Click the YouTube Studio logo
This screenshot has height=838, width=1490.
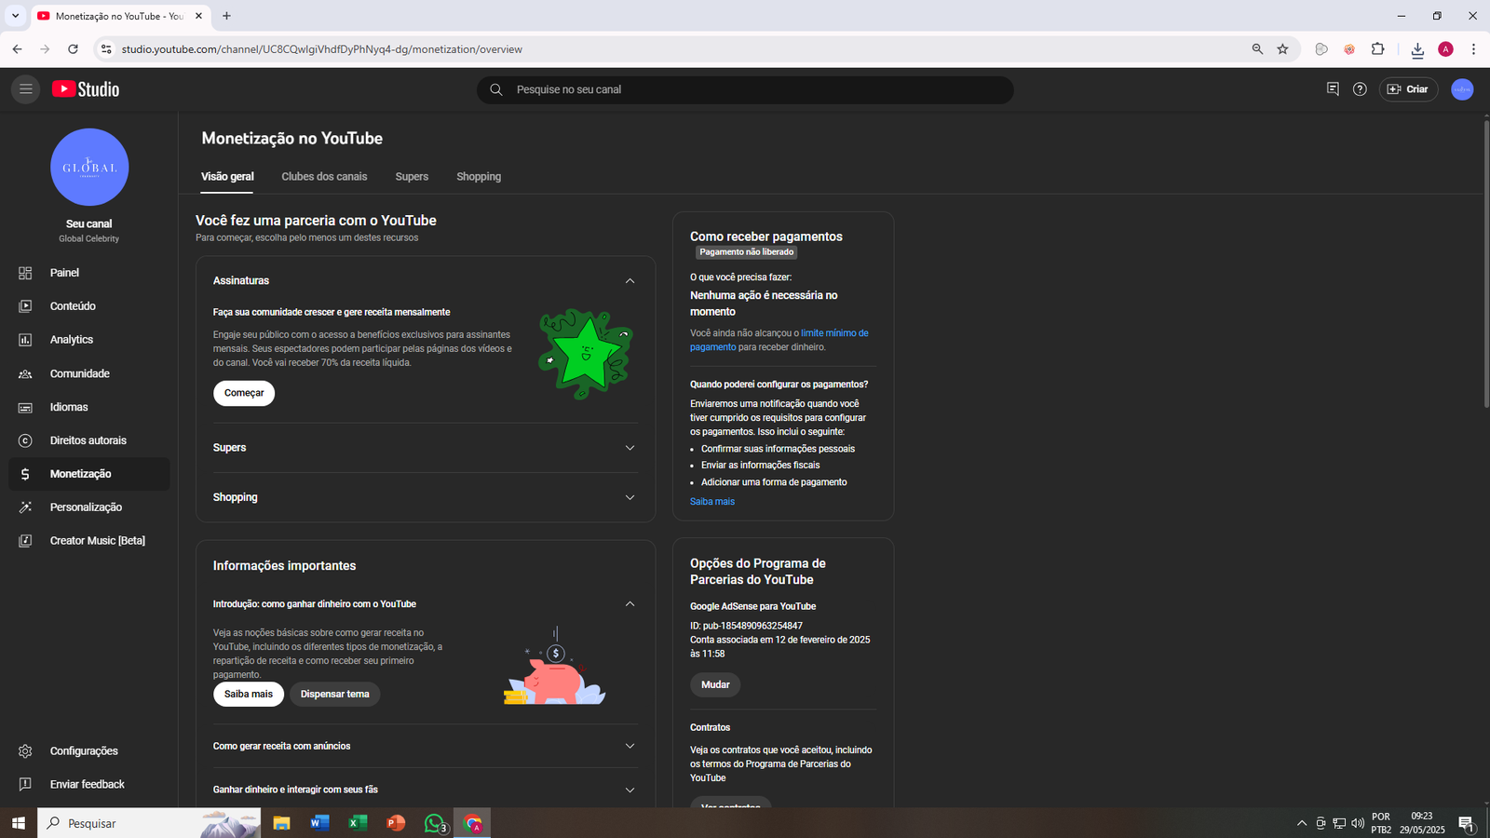click(86, 89)
